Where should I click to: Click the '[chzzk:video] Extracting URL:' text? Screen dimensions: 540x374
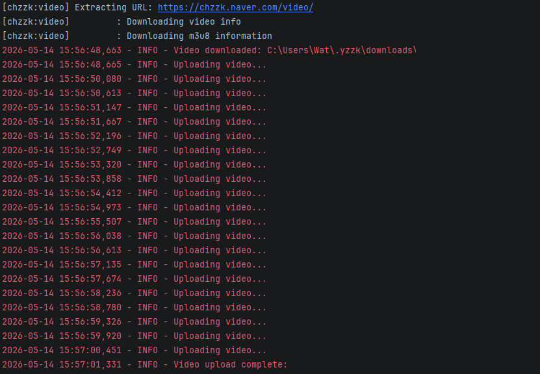[x=77, y=7]
